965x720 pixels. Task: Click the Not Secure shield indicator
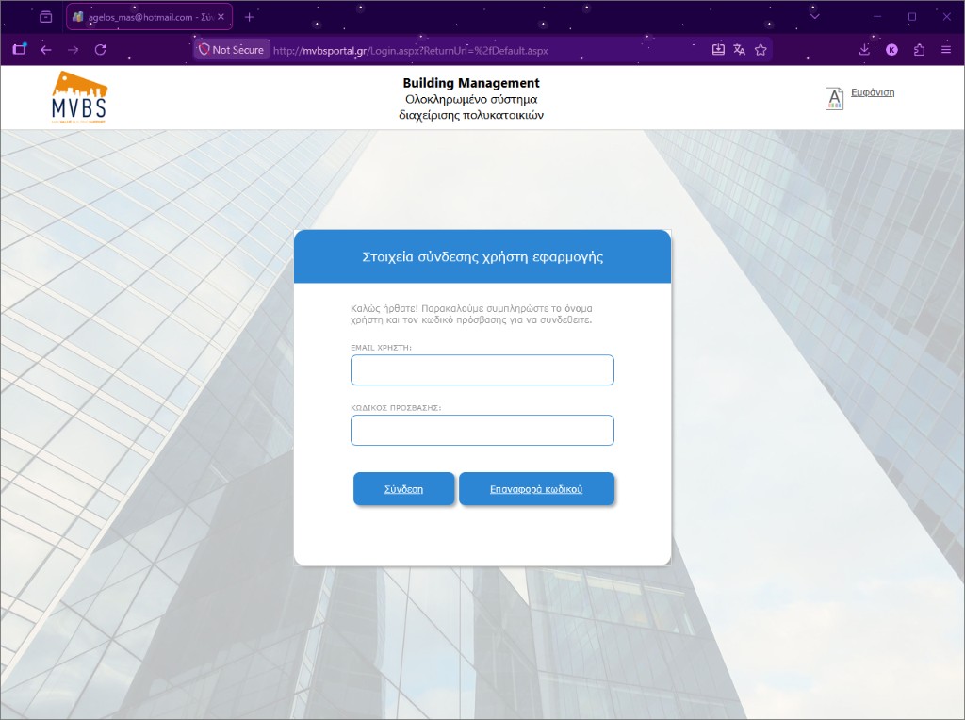[x=232, y=50]
